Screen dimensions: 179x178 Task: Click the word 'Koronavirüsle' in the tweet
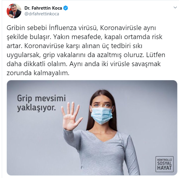(121, 28)
